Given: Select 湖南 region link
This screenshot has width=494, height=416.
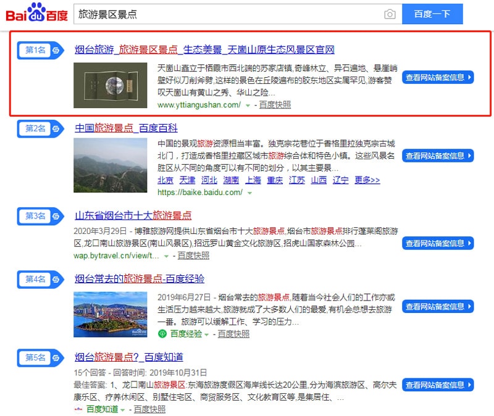Looking at the screenshot, I should pyautogui.click(x=231, y=180).
